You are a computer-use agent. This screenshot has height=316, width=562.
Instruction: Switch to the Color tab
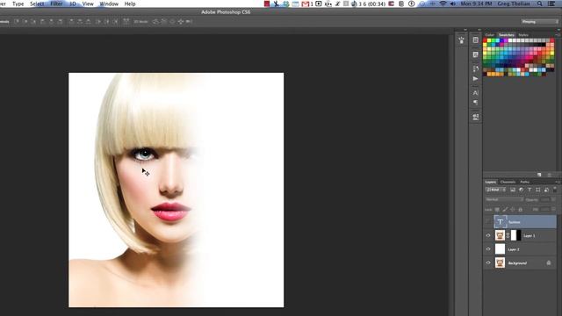coord(490,35)
